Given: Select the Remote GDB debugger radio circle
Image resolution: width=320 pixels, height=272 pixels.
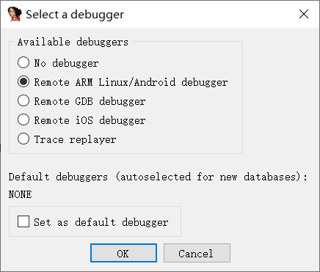Looking at the screenshot, I should click(23, 100).
